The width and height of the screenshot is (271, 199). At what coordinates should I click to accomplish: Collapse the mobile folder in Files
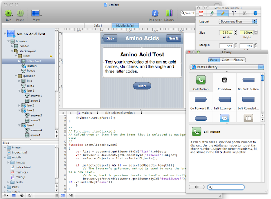[x=5, y=157]
